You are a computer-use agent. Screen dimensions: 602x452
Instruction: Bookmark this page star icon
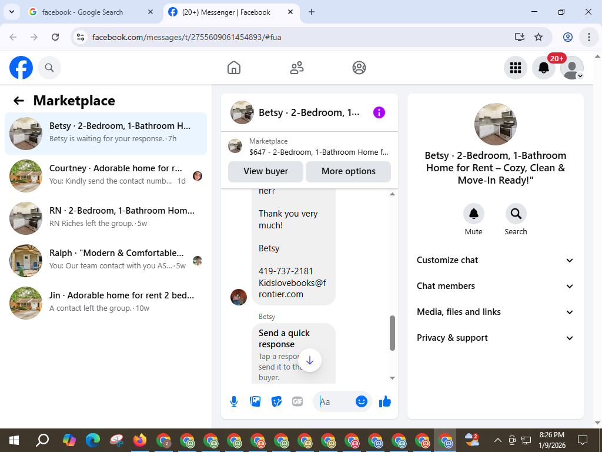[x=539, y=37]
